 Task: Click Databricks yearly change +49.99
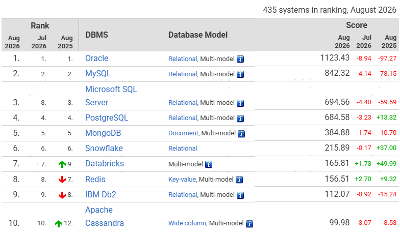pyautogui.click(x=386, y=164)
